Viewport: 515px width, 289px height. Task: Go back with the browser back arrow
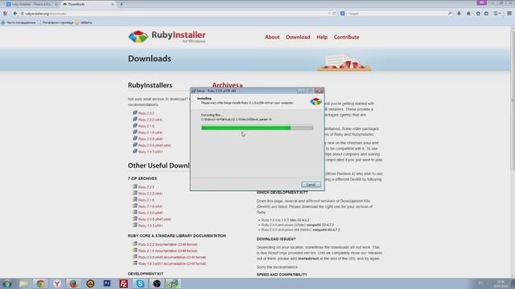[x=14, y=14]
